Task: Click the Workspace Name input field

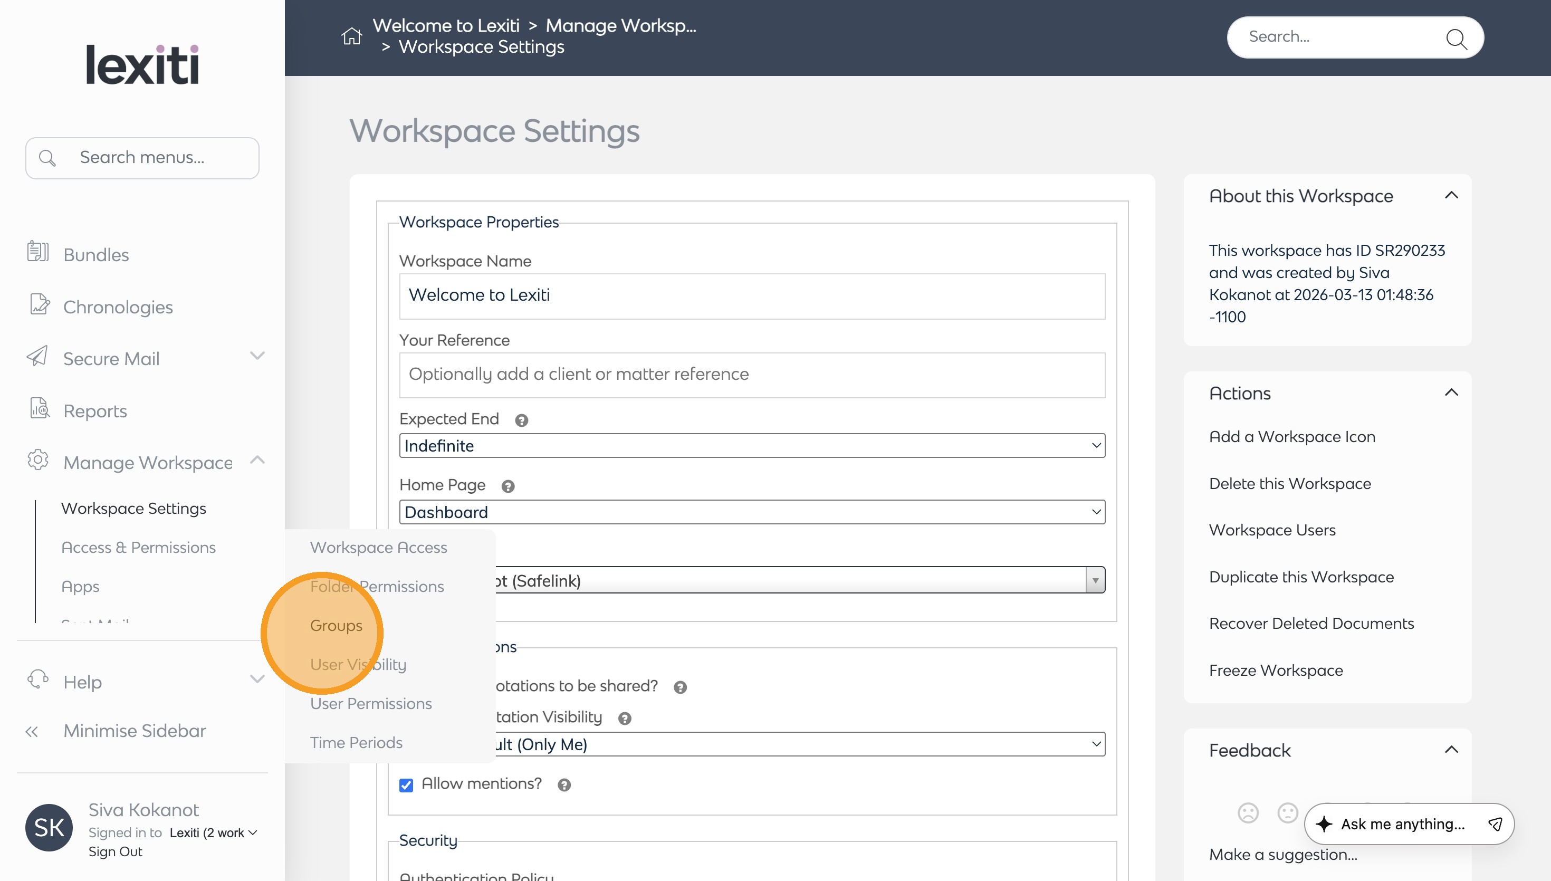Action: [x=752, y=295]
